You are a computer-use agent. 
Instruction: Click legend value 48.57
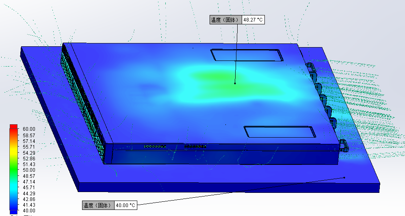coord(29,176)
